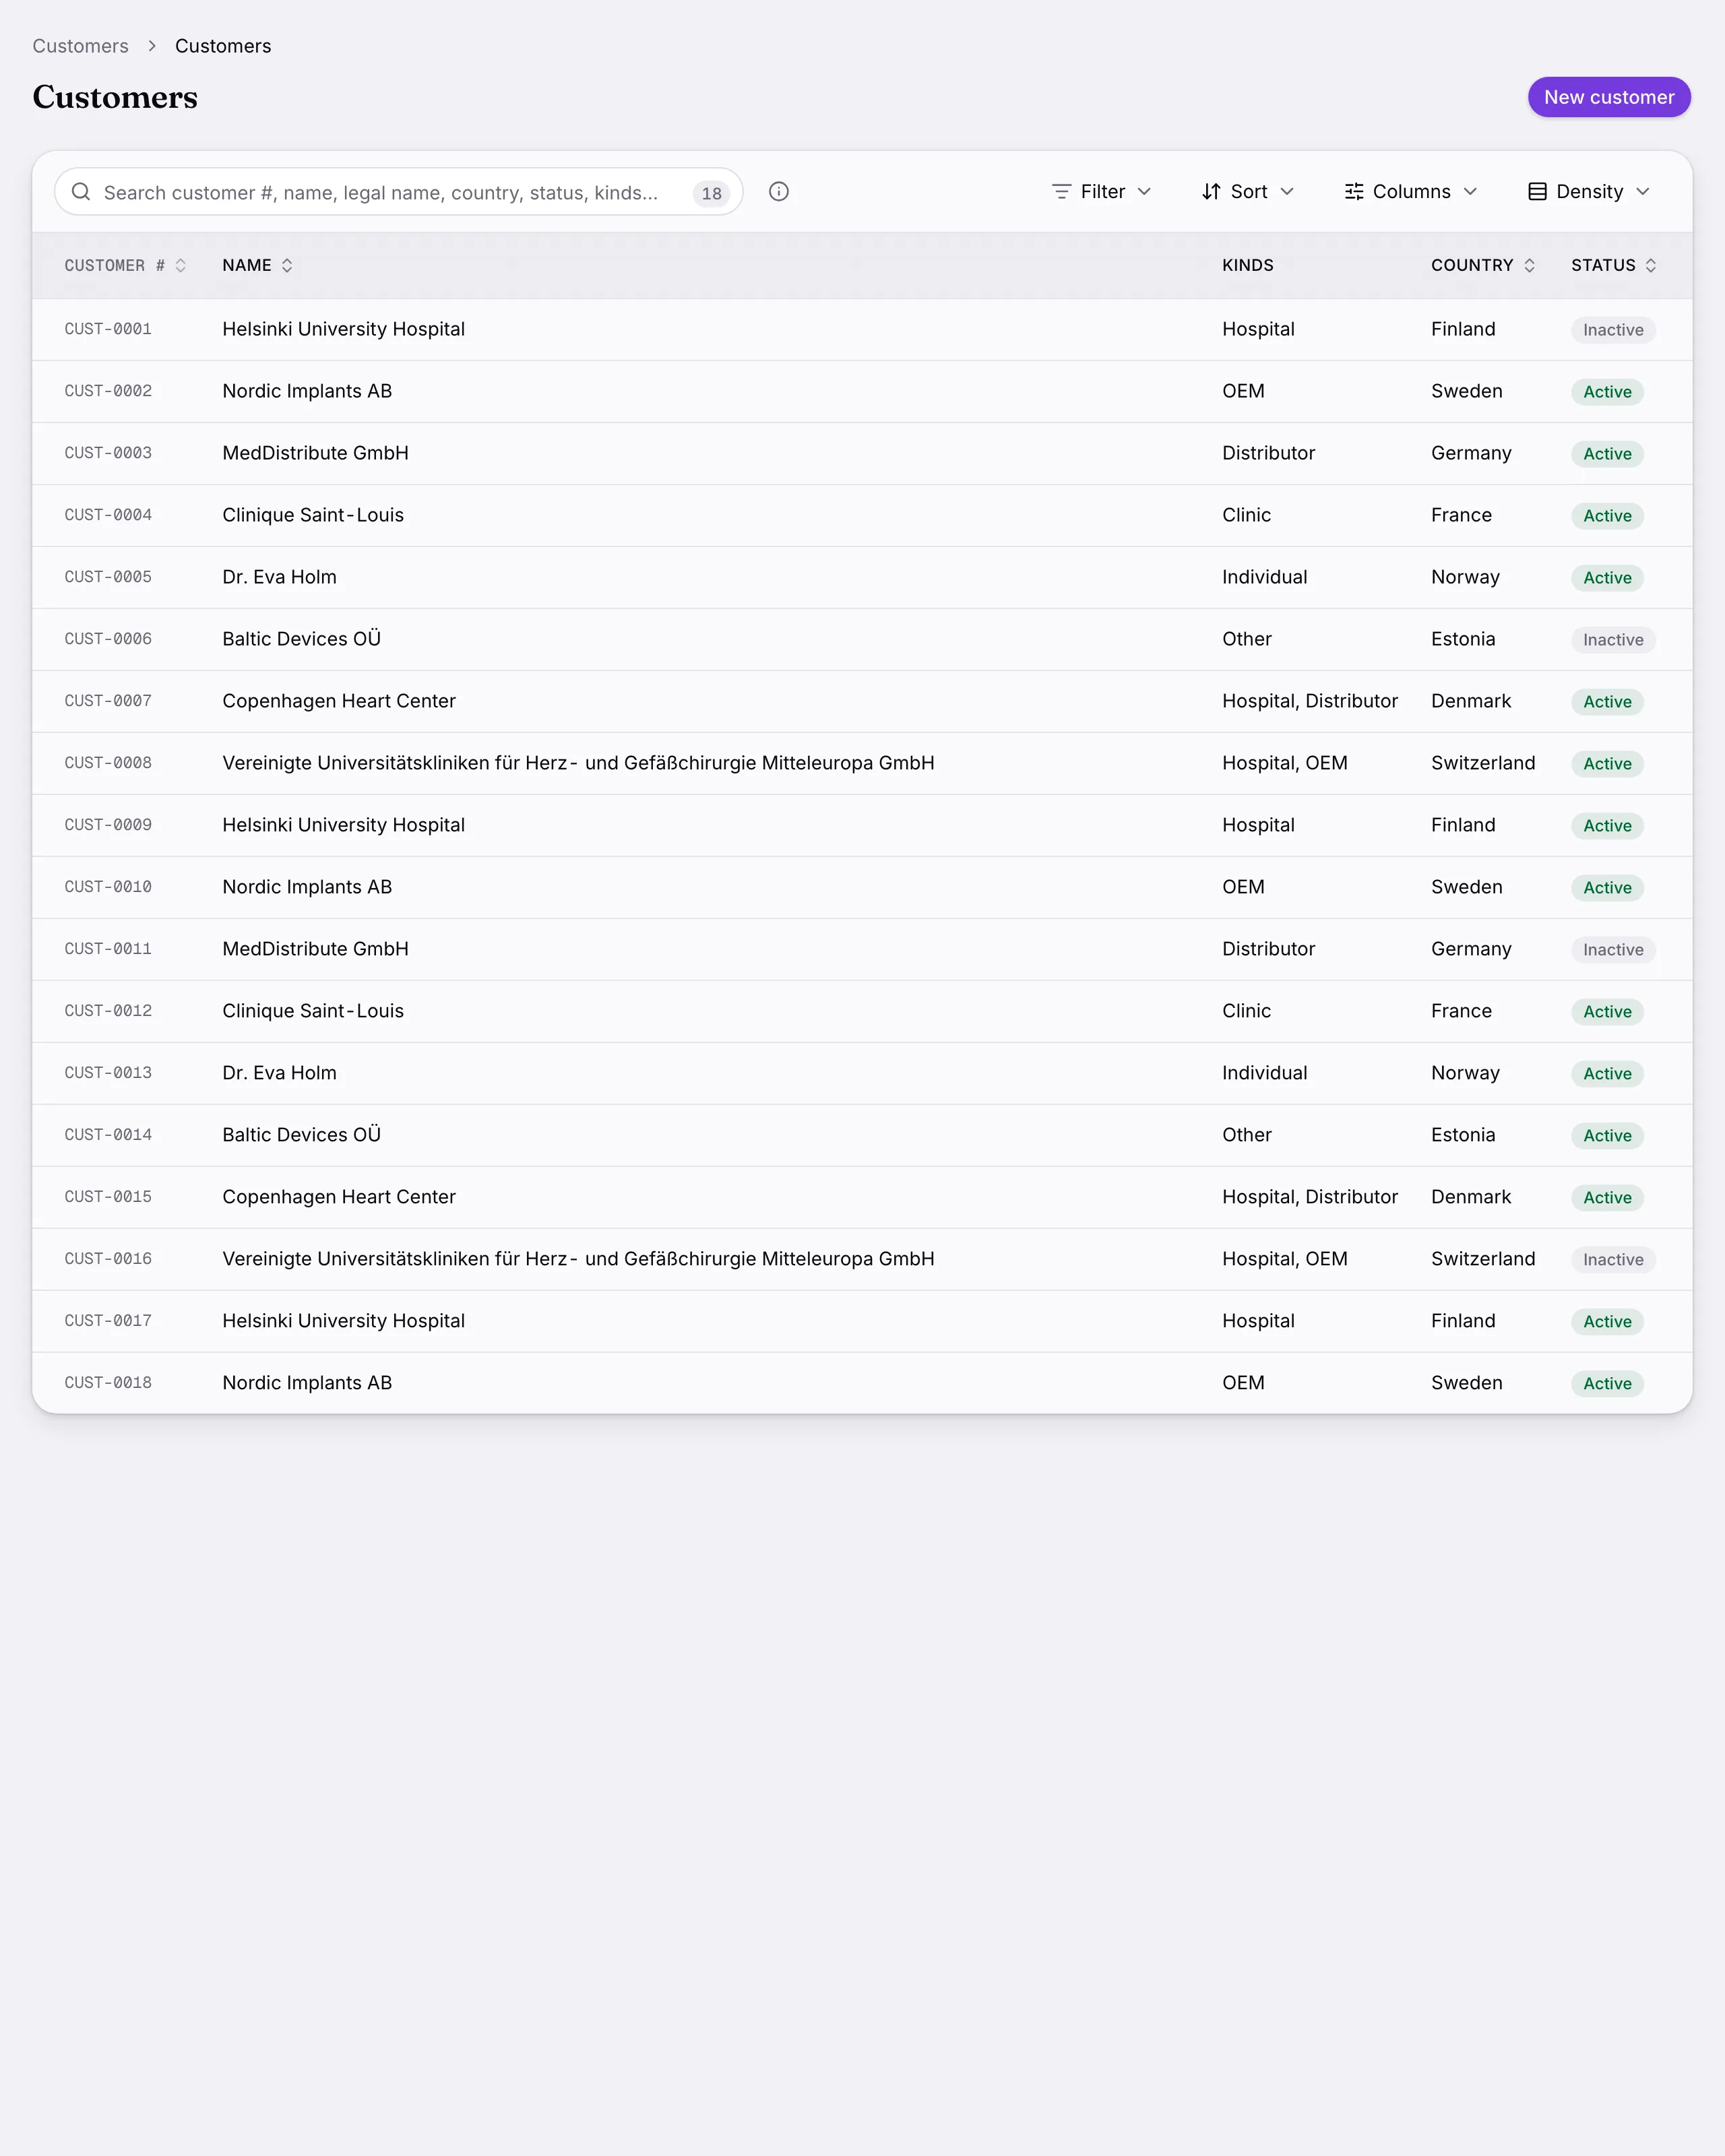Open the Density dropdown

click(1589, 192)
